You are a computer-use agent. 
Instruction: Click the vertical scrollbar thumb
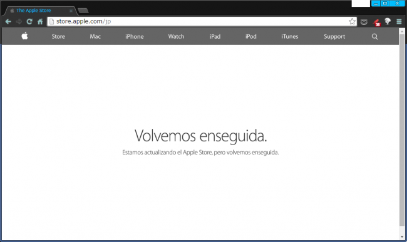[x=402, y=129]
